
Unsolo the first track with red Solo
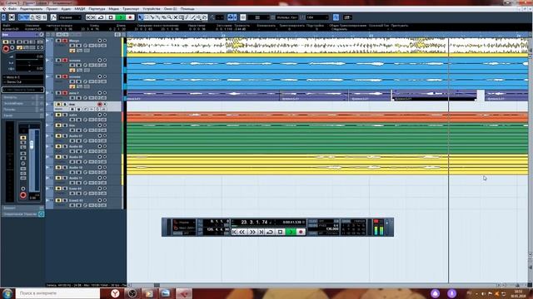65,41
